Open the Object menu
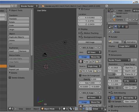This screenshot has height=112, width=139. click(x=36, y=109)
